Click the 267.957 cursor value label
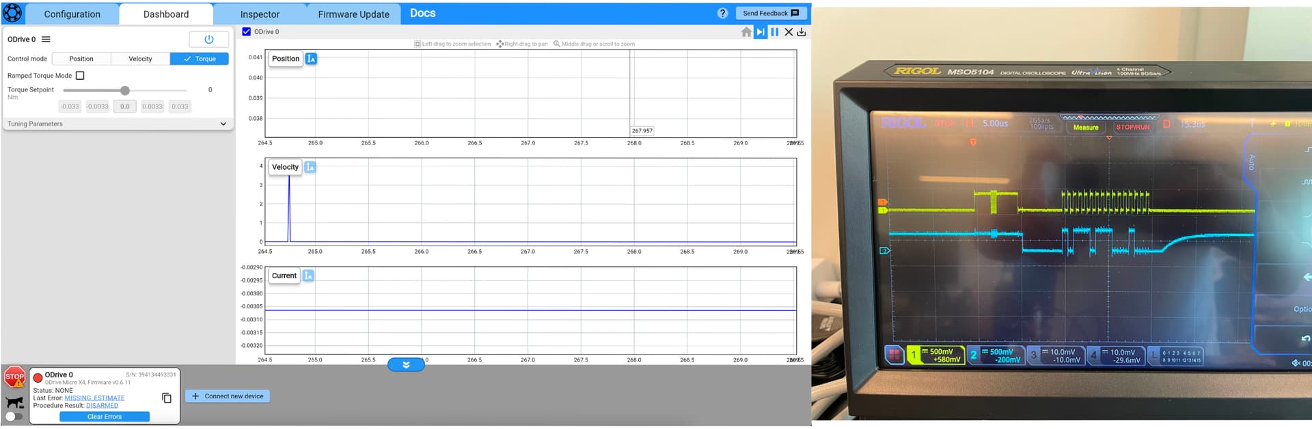Image resolution: width=1312 pixels, height=429 pixels. coord(642,131)
